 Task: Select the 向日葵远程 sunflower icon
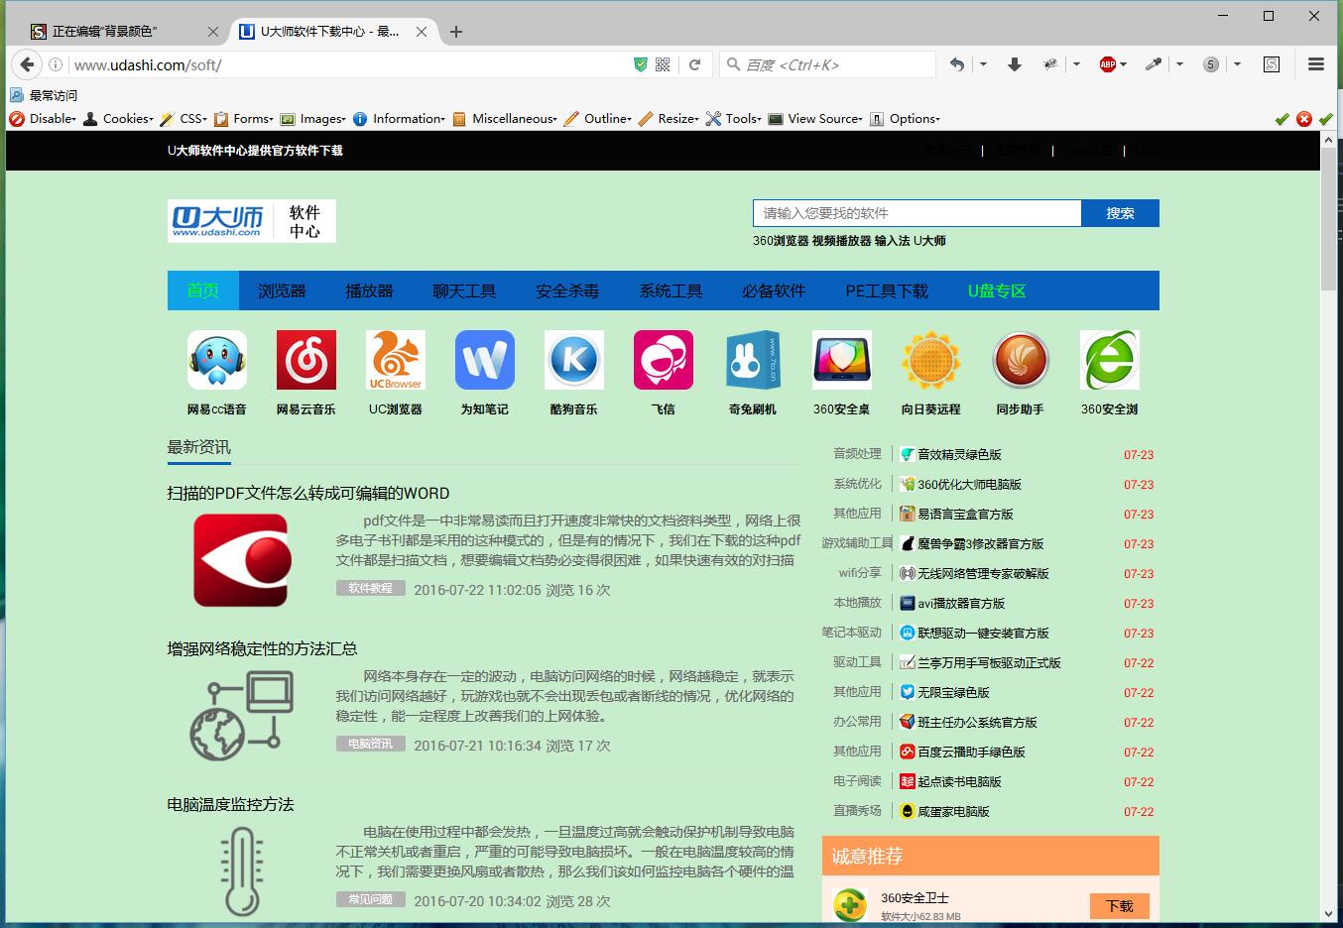[930, 360]
